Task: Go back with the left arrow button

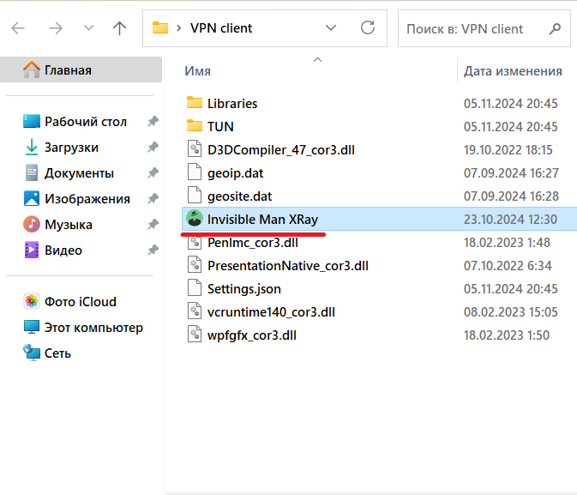Action: click(x=18, y=28)
